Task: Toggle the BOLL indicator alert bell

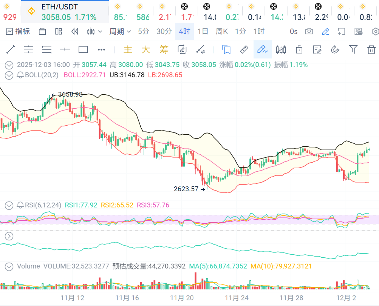Action: click(x=20, y=75)
